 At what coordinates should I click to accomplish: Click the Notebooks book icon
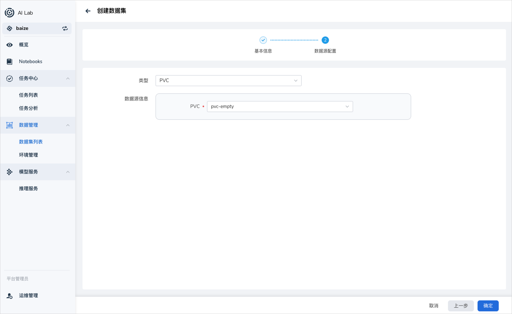[x=9, y=61]
